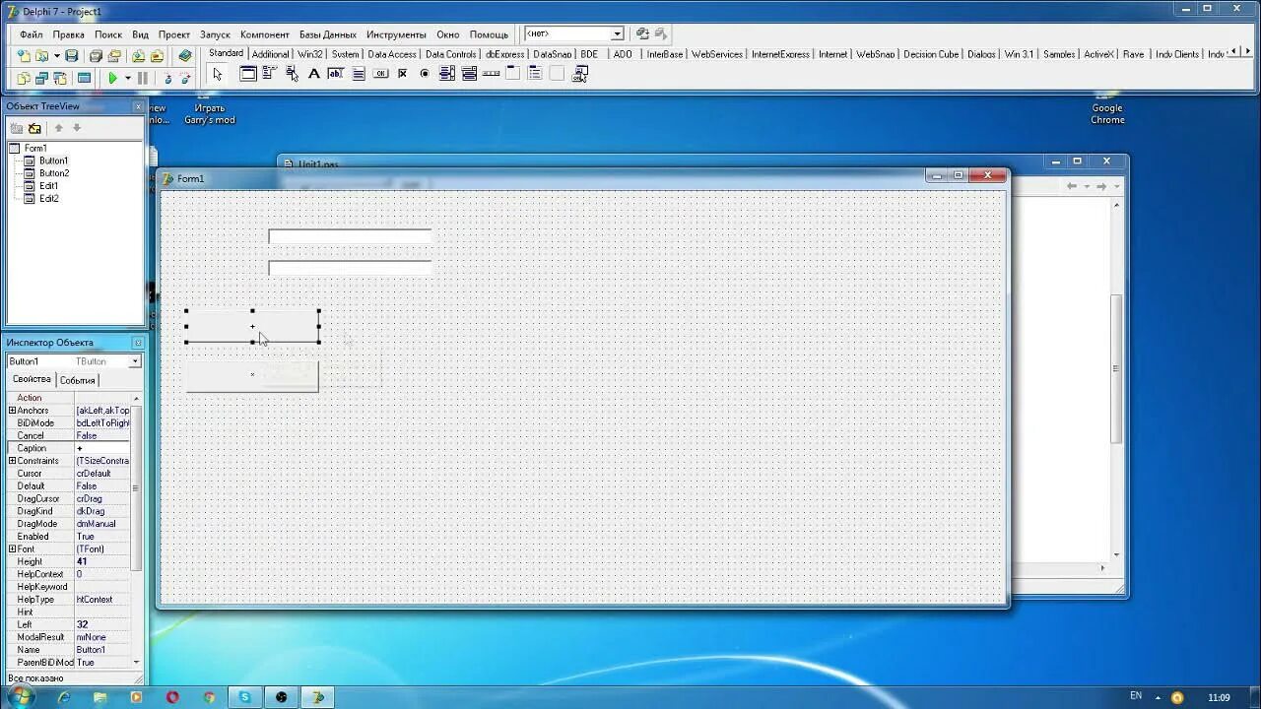This screenshot has width=1261, height=709.
Task: Pick the Edit component from palette
Action: pyautogui.click(x=335, y=74)
